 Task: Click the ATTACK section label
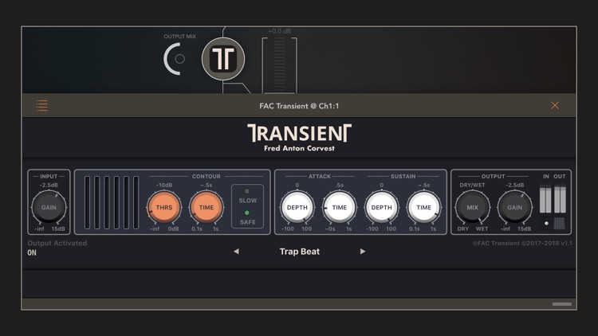[320, 177]
